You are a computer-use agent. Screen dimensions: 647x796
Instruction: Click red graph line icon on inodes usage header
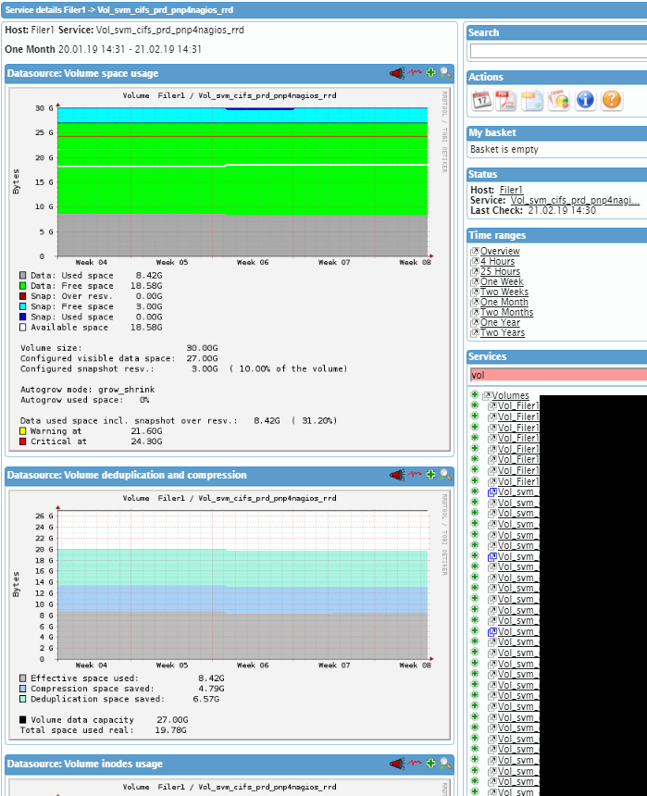(415, 763)
